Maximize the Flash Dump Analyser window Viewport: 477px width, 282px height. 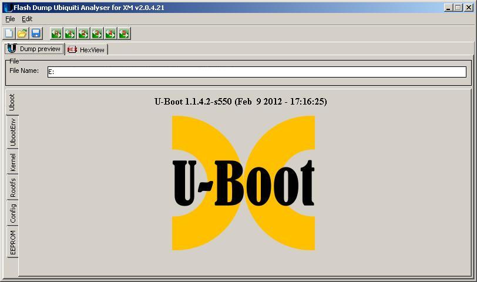pos(458,8)
